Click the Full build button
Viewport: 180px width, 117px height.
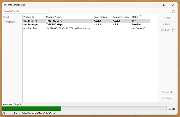click(166, 30)
